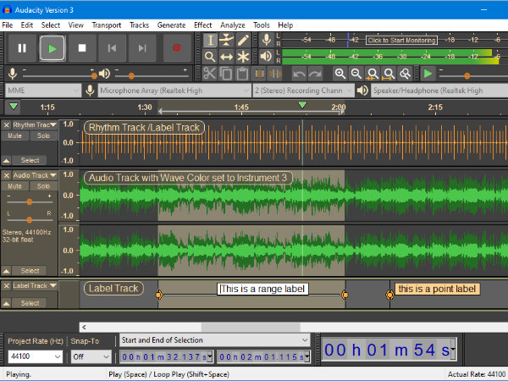The width and height of the screenshot is (508, 381).
Task: Click the Cut scissors icon
Action: (209, 74)
